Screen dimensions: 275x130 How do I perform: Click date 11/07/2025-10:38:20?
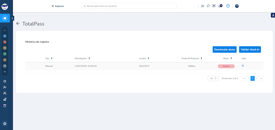tap(86, 66)
